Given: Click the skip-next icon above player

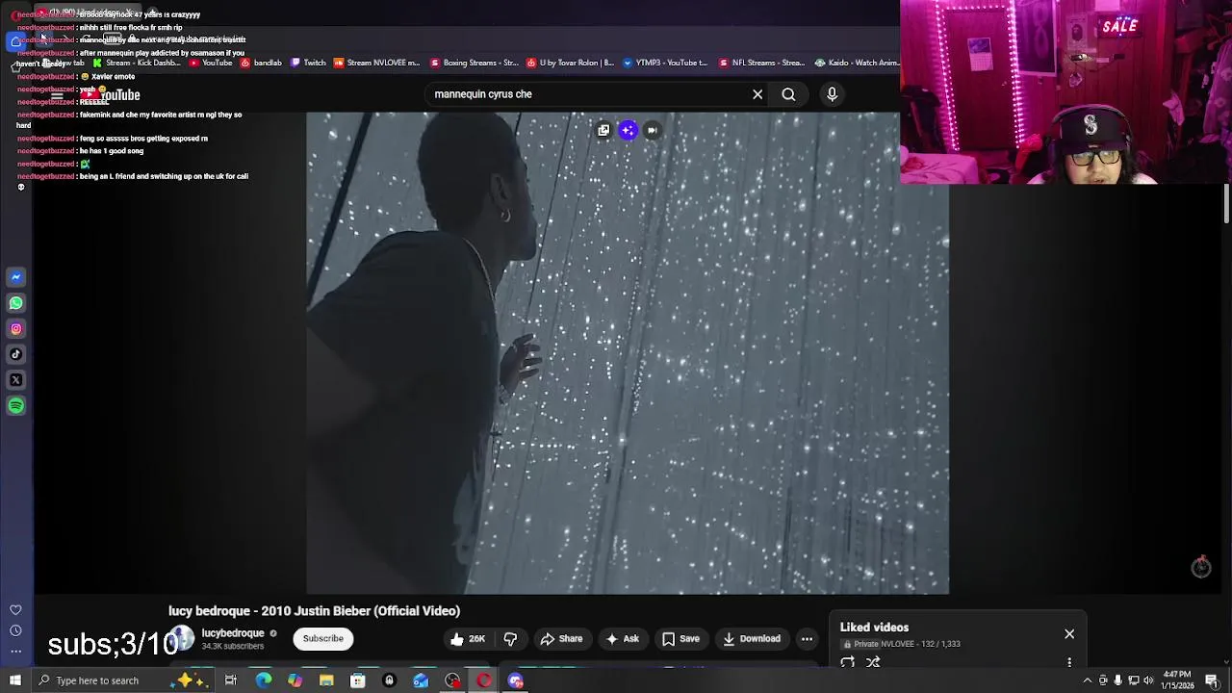Looking at the screenshot, I should (652, 130).
